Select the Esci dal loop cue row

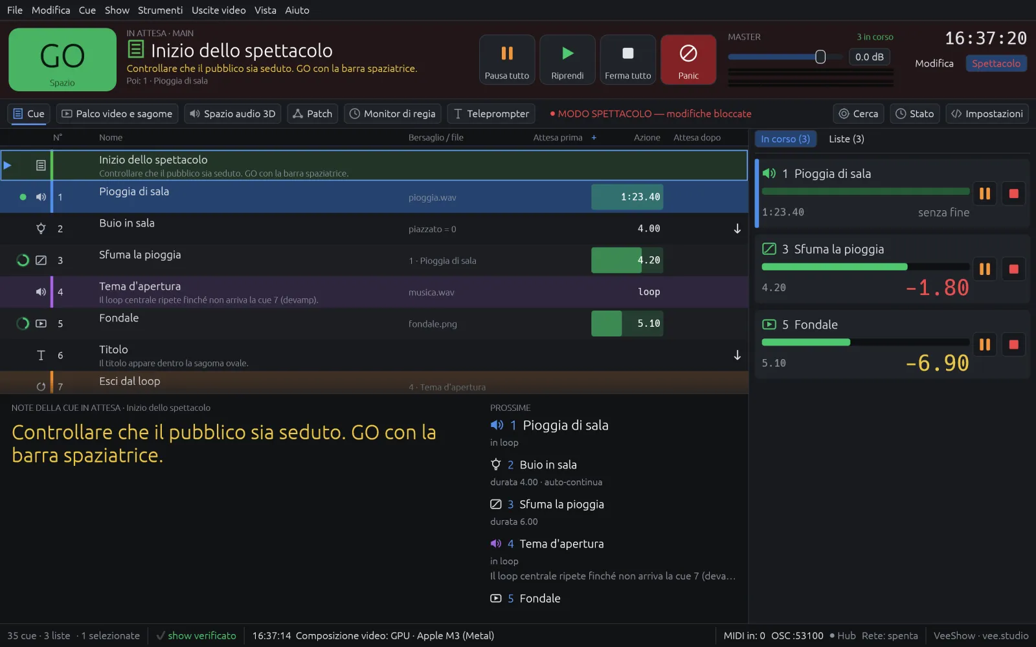pos(374,382)
